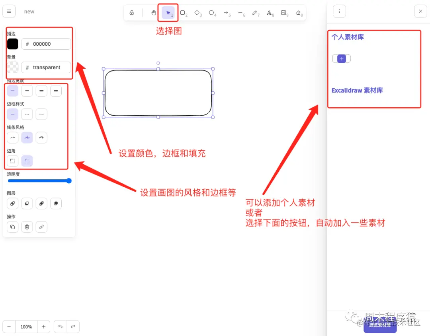This screenshot has height=336, width=430.
Task: Select the arrow drawing tool
Action: 226,13
